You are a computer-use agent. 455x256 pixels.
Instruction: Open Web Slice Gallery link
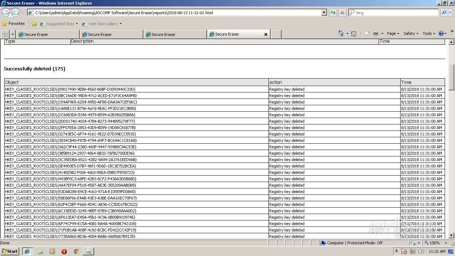102,24
